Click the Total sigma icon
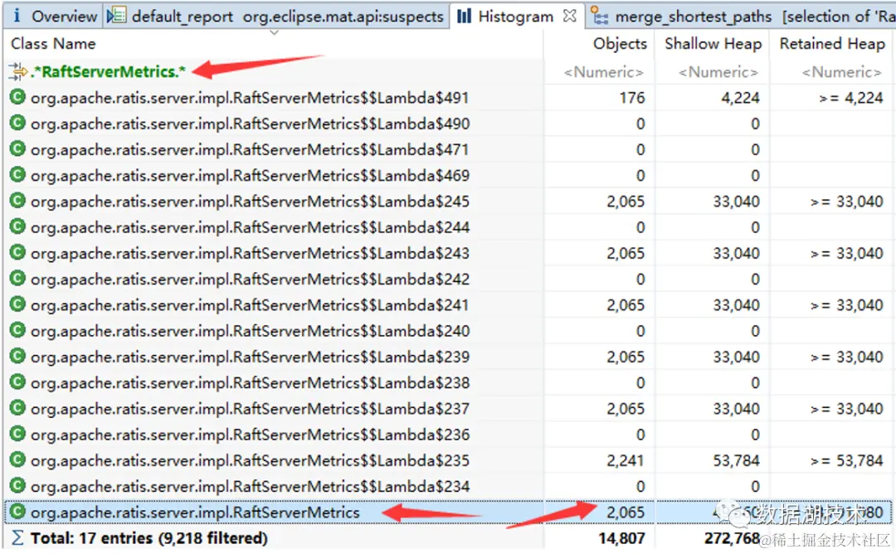 (x=17, y=538)
